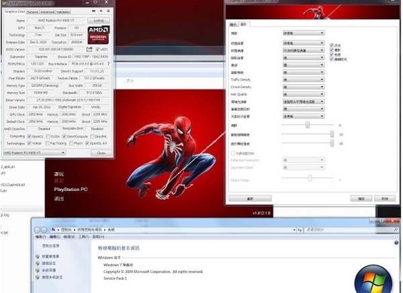The height and width of the screenshot is (293, 403).
Task: Click the GPU-Z title bar app icon
Action: coord(4,3)
